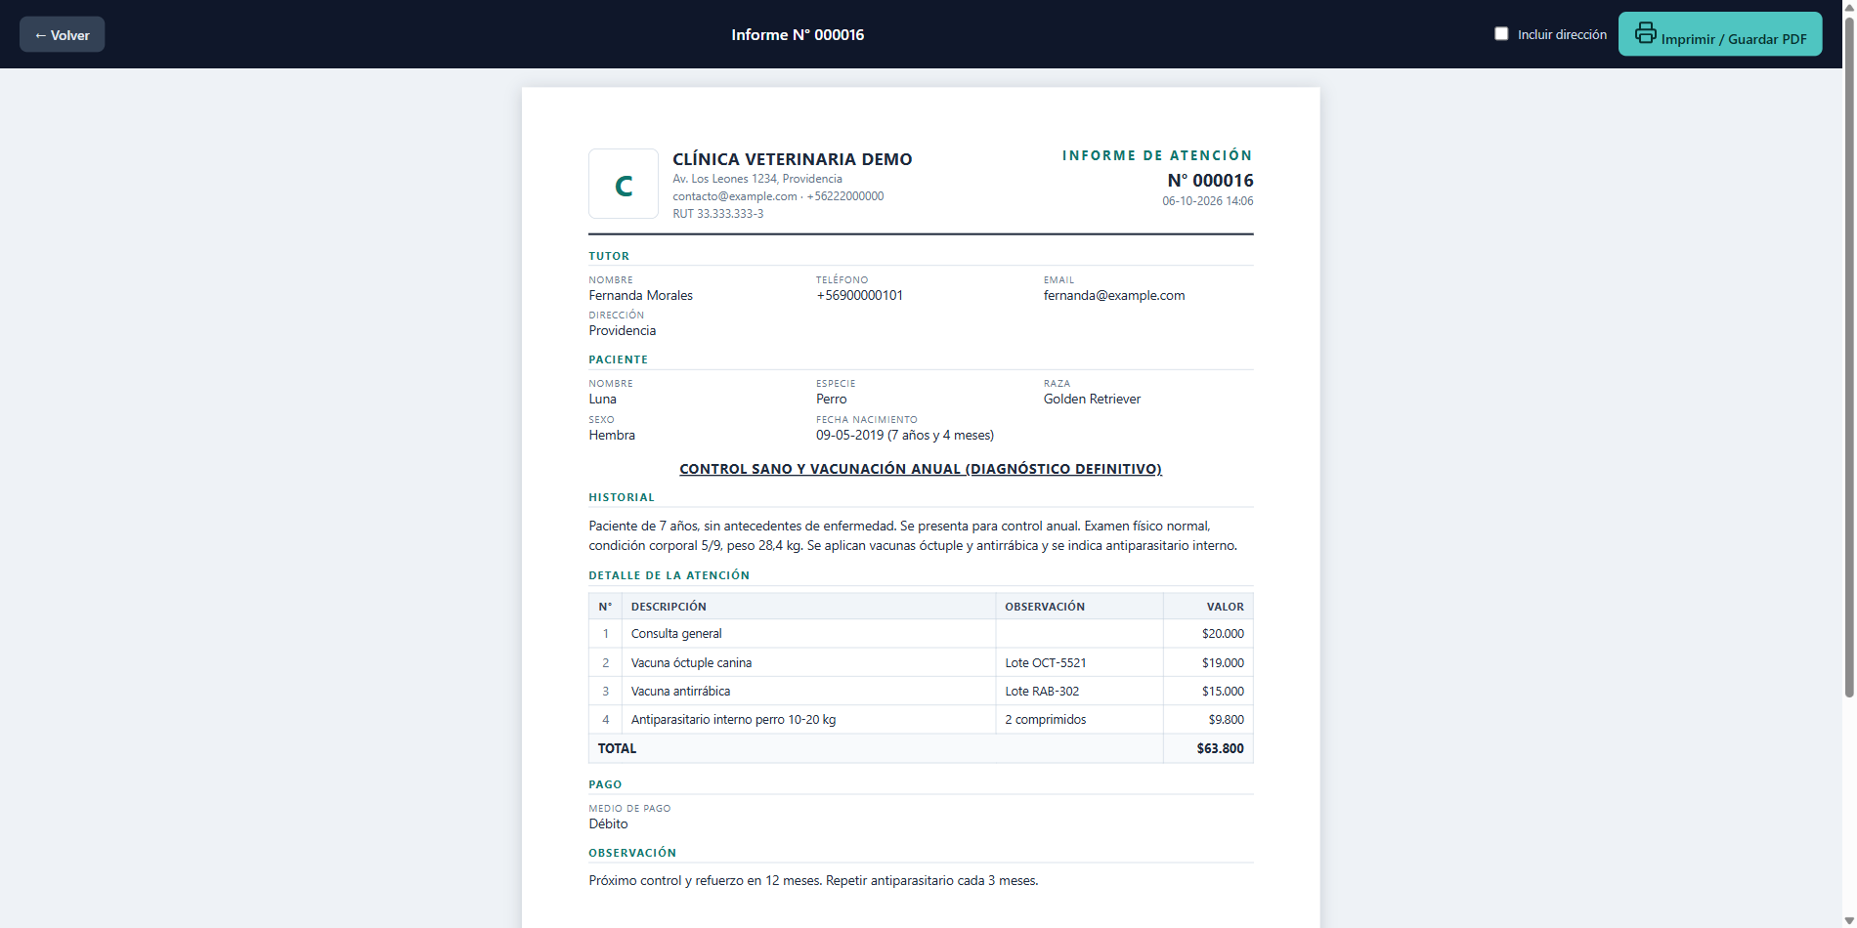
Task: Select the tutor name Fernanda Morales
Action: [x=640, y=296]
